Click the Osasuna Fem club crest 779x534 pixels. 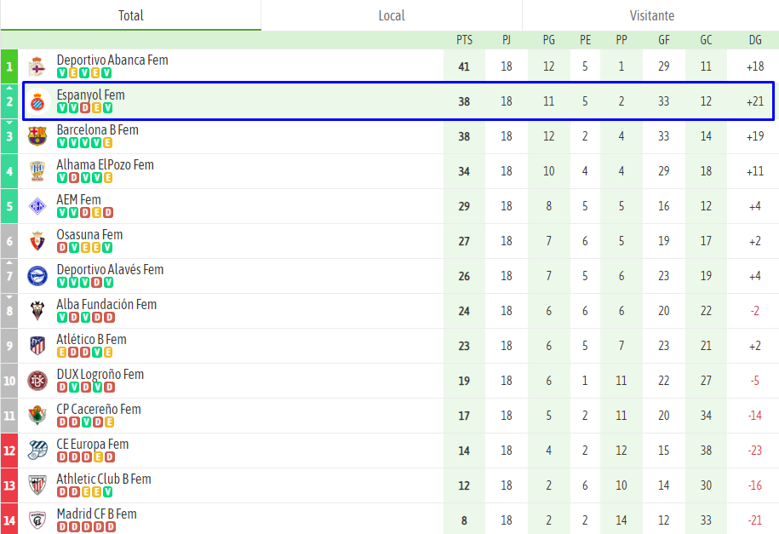click(x=37, y=241)
